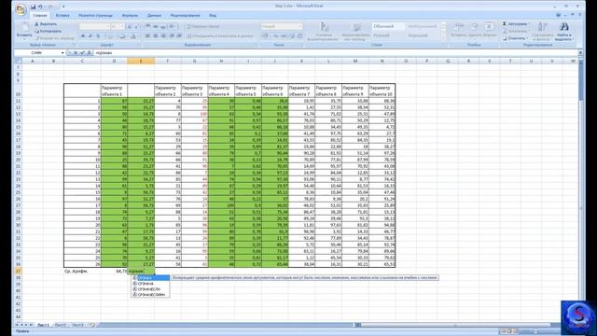
Task: Click the Save icon in quick access toolbar
Action: [x=34, y=7]
